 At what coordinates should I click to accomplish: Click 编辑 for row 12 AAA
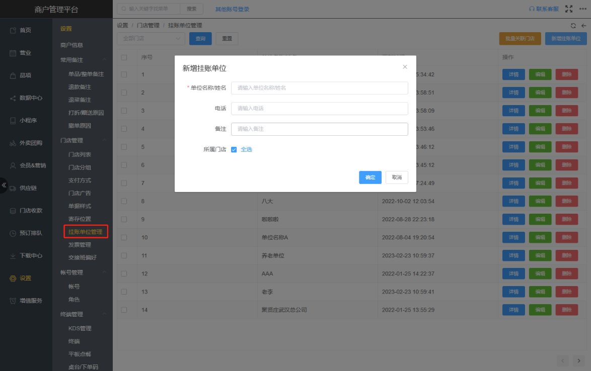pyautogui.click(x=540, y=273)
